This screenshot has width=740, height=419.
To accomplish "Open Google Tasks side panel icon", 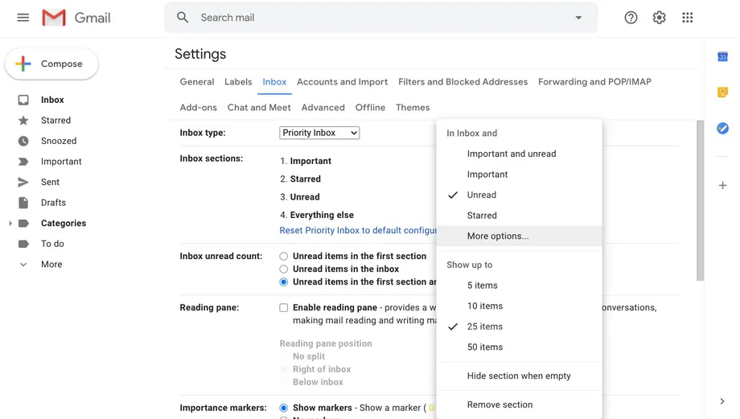I will pyautogui.click(x=722, y=128).
